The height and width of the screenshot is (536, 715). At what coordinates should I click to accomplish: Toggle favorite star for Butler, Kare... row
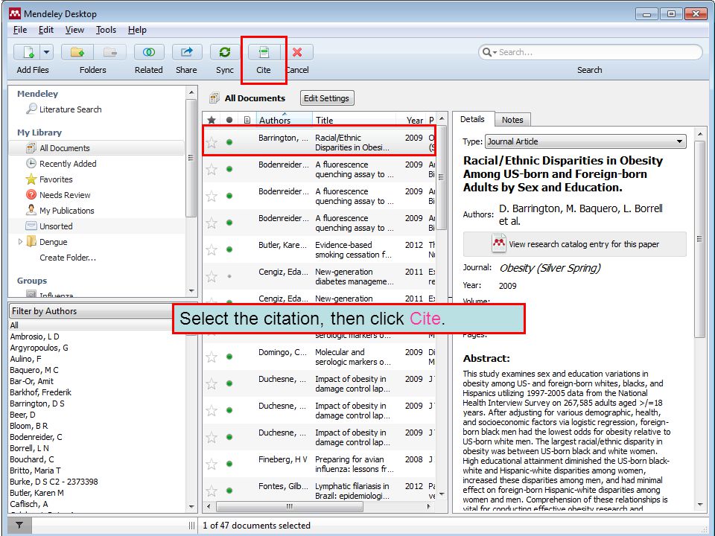tap(212, 250)
